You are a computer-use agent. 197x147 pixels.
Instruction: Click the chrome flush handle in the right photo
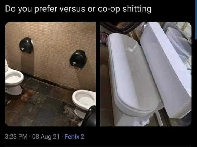(144, 25)
